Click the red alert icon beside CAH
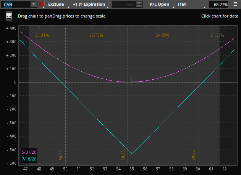 41,5
